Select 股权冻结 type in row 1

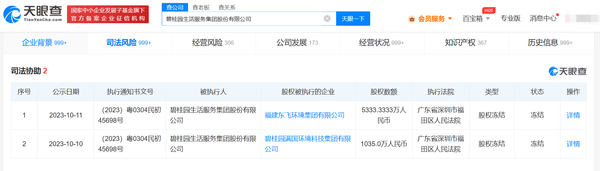pyautogui.click(x=492, y=115)
